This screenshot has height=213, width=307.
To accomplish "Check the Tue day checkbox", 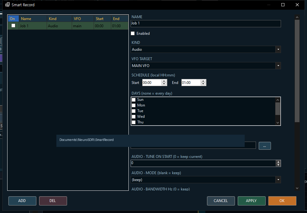I will click(133, 111).
